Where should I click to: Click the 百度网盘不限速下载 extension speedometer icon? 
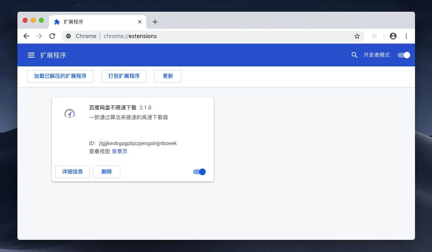[x=69, y=113]
